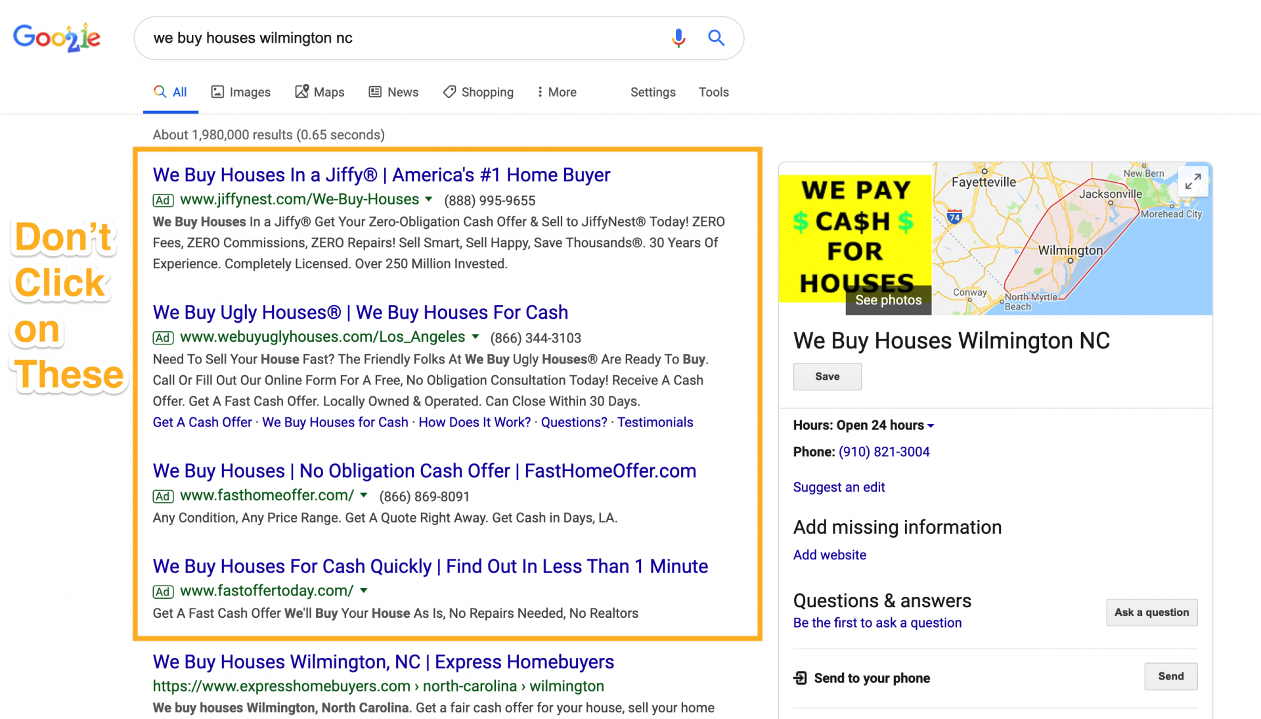
Task: Switch to the News tab
Action: 393,92
